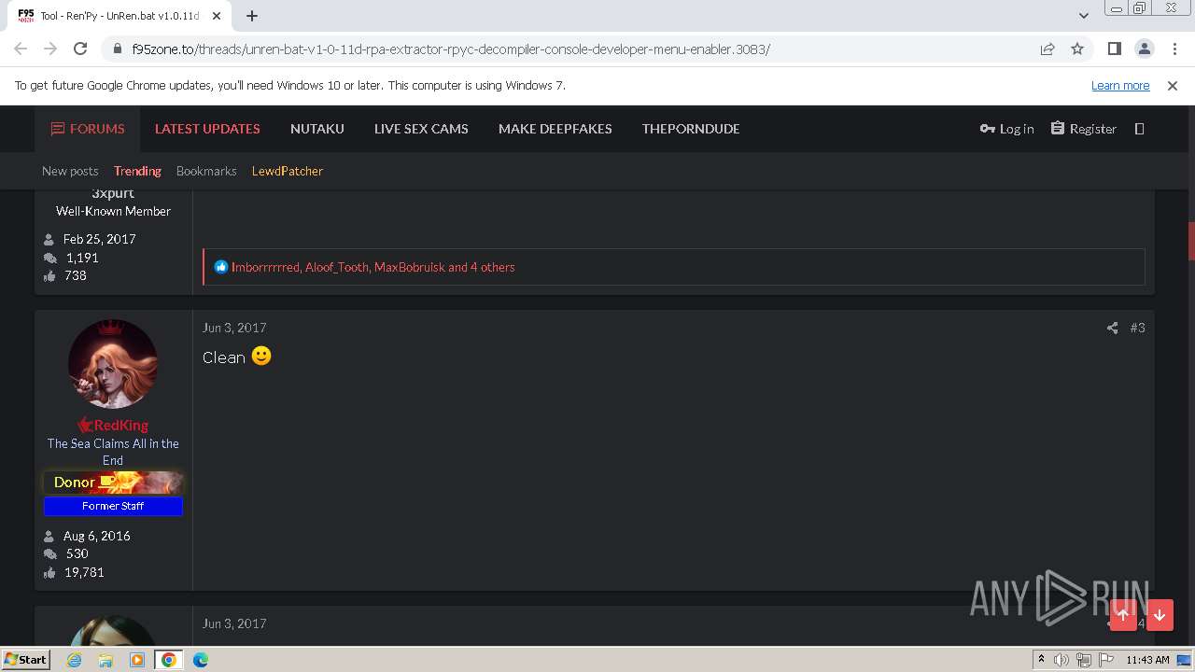Click the blue like reaction icon
This screenshot has width=1195, height=672.
click(221, 267)
